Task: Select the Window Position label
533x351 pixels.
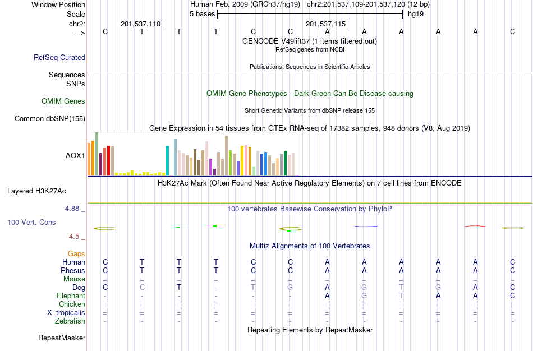Action: [58, 4]
